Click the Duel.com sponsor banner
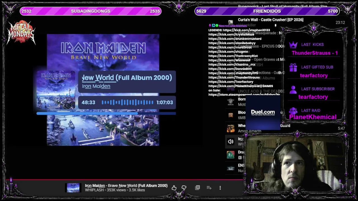358x201 pixels. pyautogui.click(x=263, y=113)
